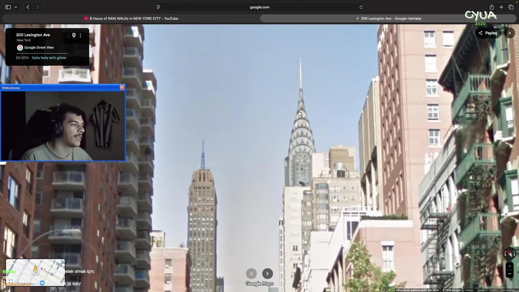This screenshot has height=292, width=519.
Task: Click the Sorun bildir report link
Action: click(x=508, y=290)
